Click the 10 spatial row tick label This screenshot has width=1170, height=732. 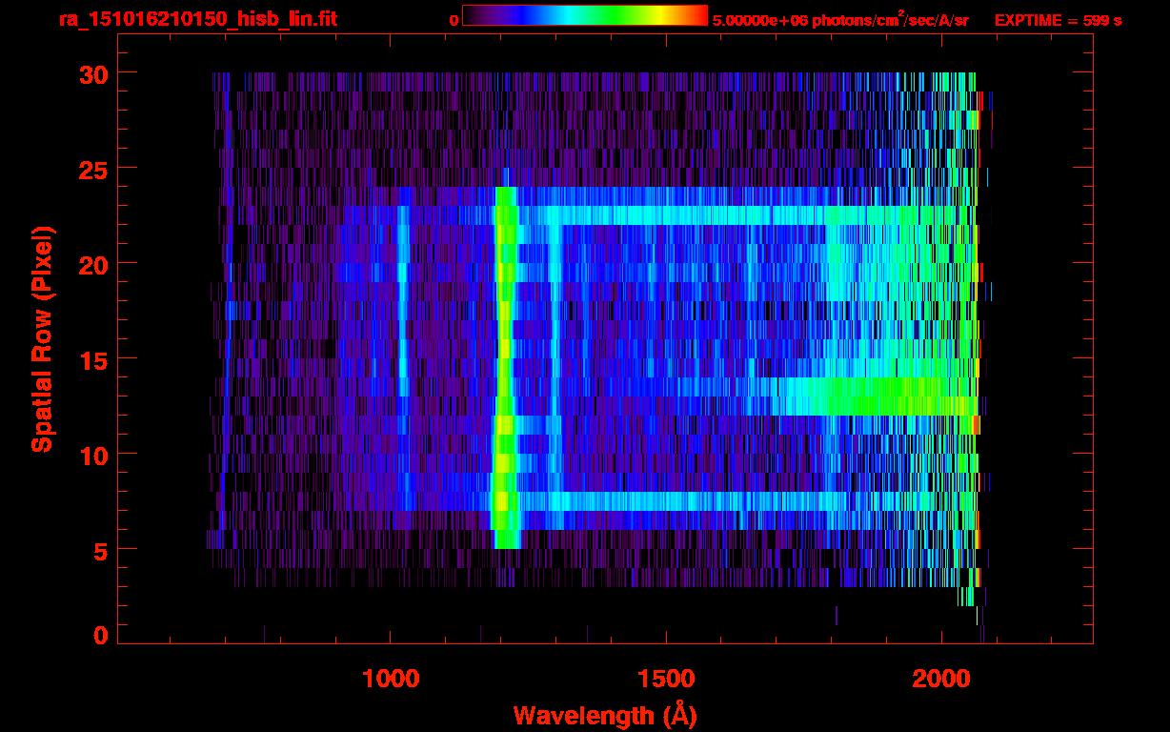pyautogui.click(x=93, y=455)
